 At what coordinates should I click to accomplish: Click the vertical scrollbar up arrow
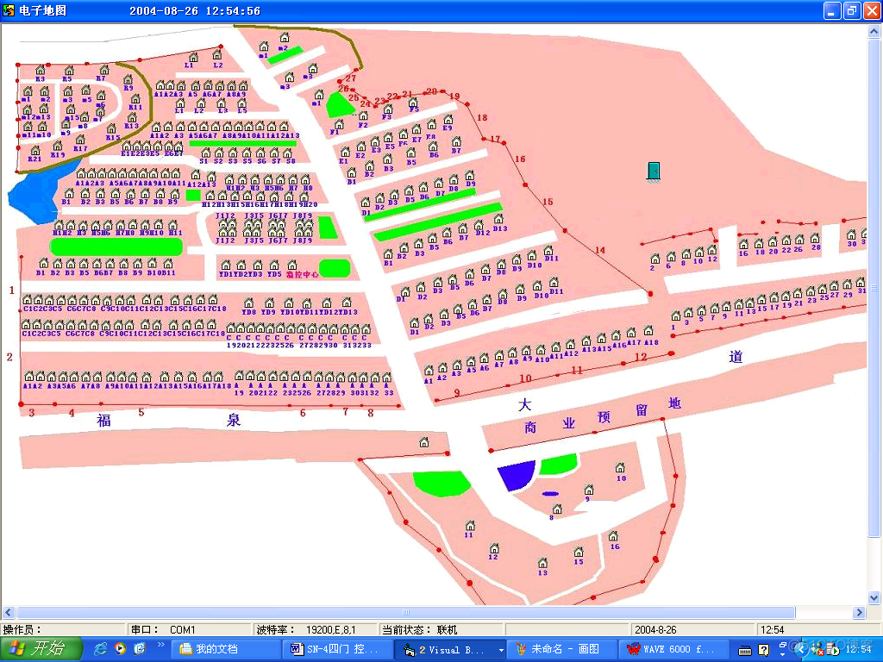(x=874, y=32)
